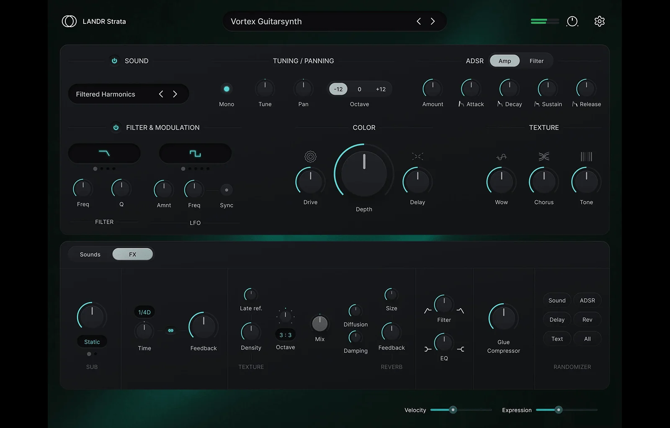Screen dimensions: 670x428
Task: Click the Wow texture icon
Action: tap(501, 157)
